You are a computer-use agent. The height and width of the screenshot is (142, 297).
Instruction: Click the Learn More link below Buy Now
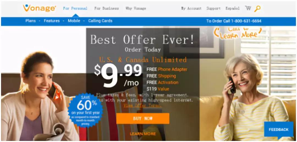click(143, 134)
